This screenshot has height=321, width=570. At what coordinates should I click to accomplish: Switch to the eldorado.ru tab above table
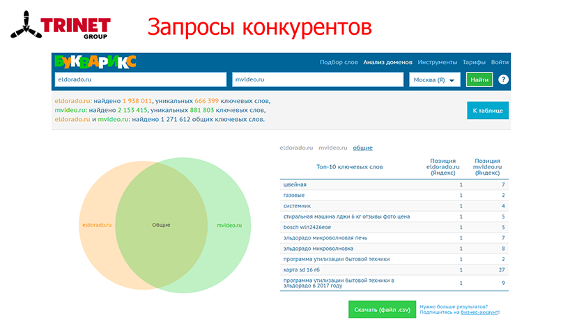[x=296, y=148]
